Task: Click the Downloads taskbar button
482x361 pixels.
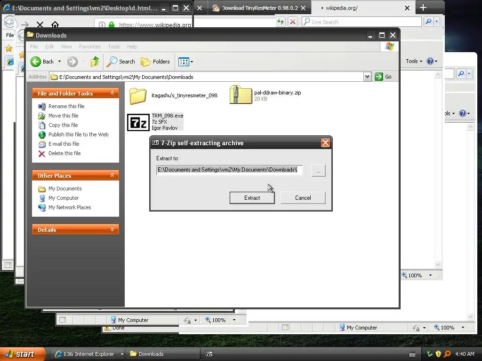Action: [x=163, y=354]
